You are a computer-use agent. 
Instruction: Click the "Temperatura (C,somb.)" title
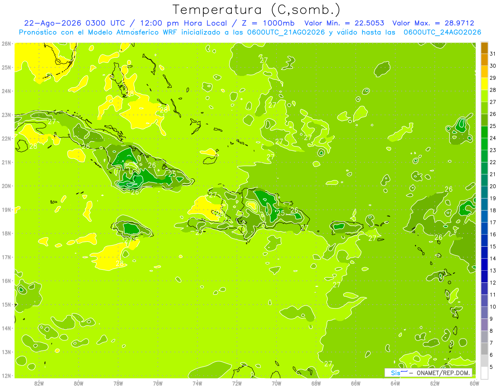pyautogui.click(x=257, y=10)
